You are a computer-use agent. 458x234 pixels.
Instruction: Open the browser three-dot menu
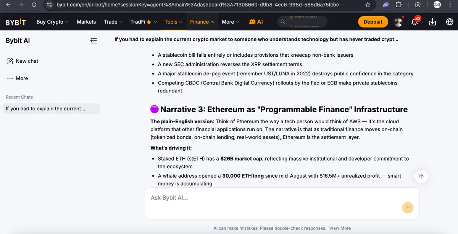click(450, 5)
